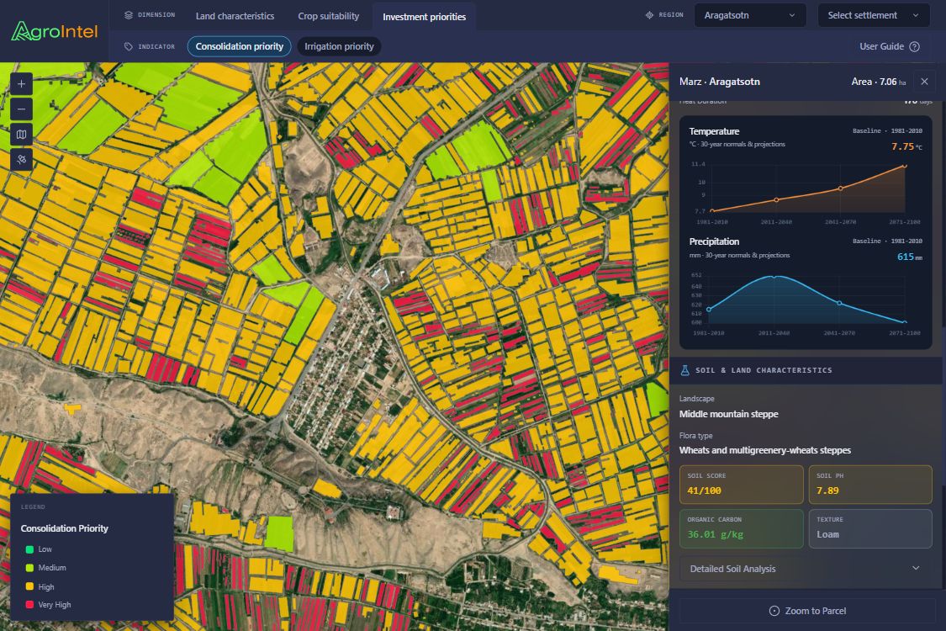This screenshot has width=946, height=631.
Task: Click the 1981-2010 point on Precipitation chart
Action: (x=709, y=309)
